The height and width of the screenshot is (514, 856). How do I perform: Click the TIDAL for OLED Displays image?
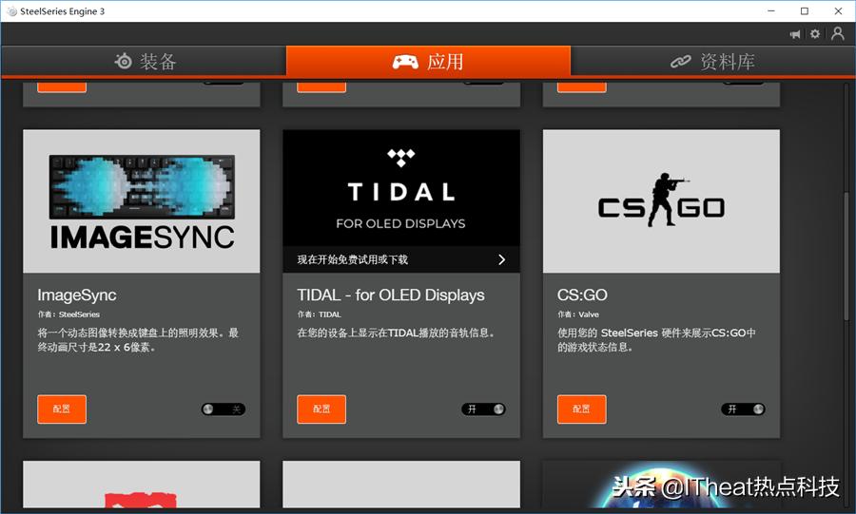pyautogui.click(x=401, y=188)
